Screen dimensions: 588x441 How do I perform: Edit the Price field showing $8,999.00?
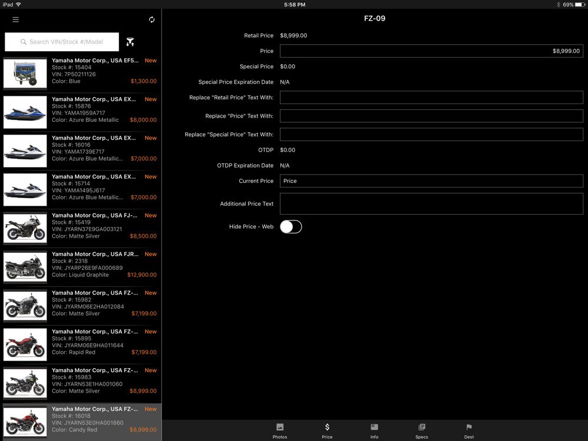pos(431,51)
